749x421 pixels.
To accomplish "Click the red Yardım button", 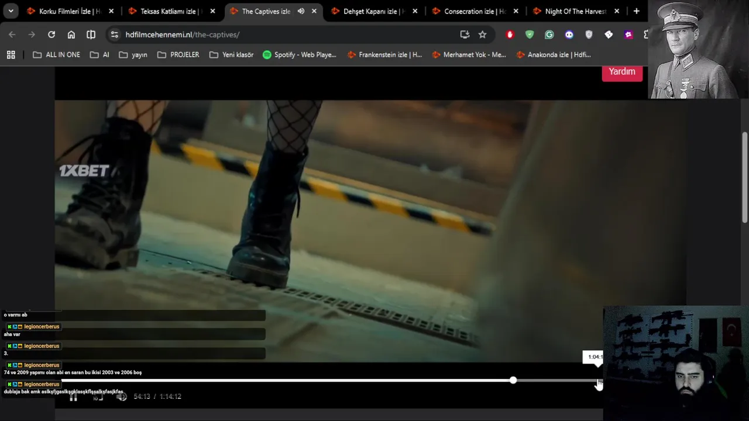I will pyautogui.click(x=622, y=72).
